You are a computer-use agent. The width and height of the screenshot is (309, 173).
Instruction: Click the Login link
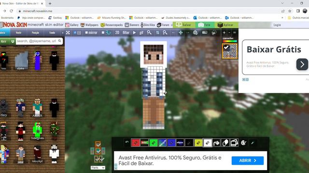coord(277,25)
